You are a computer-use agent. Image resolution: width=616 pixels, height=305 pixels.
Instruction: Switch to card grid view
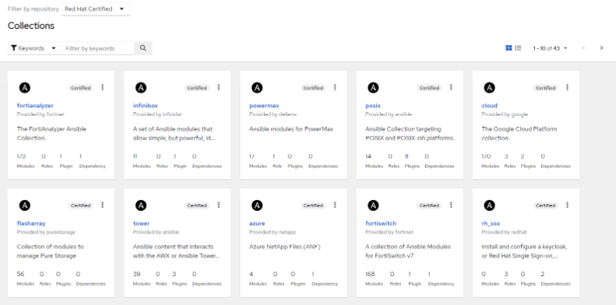tap(509, 48)
